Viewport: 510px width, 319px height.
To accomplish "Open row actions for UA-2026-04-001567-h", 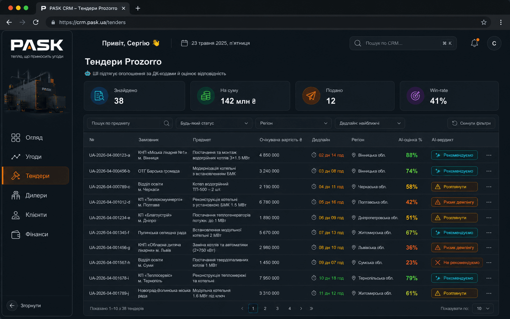I will point(489,263).
